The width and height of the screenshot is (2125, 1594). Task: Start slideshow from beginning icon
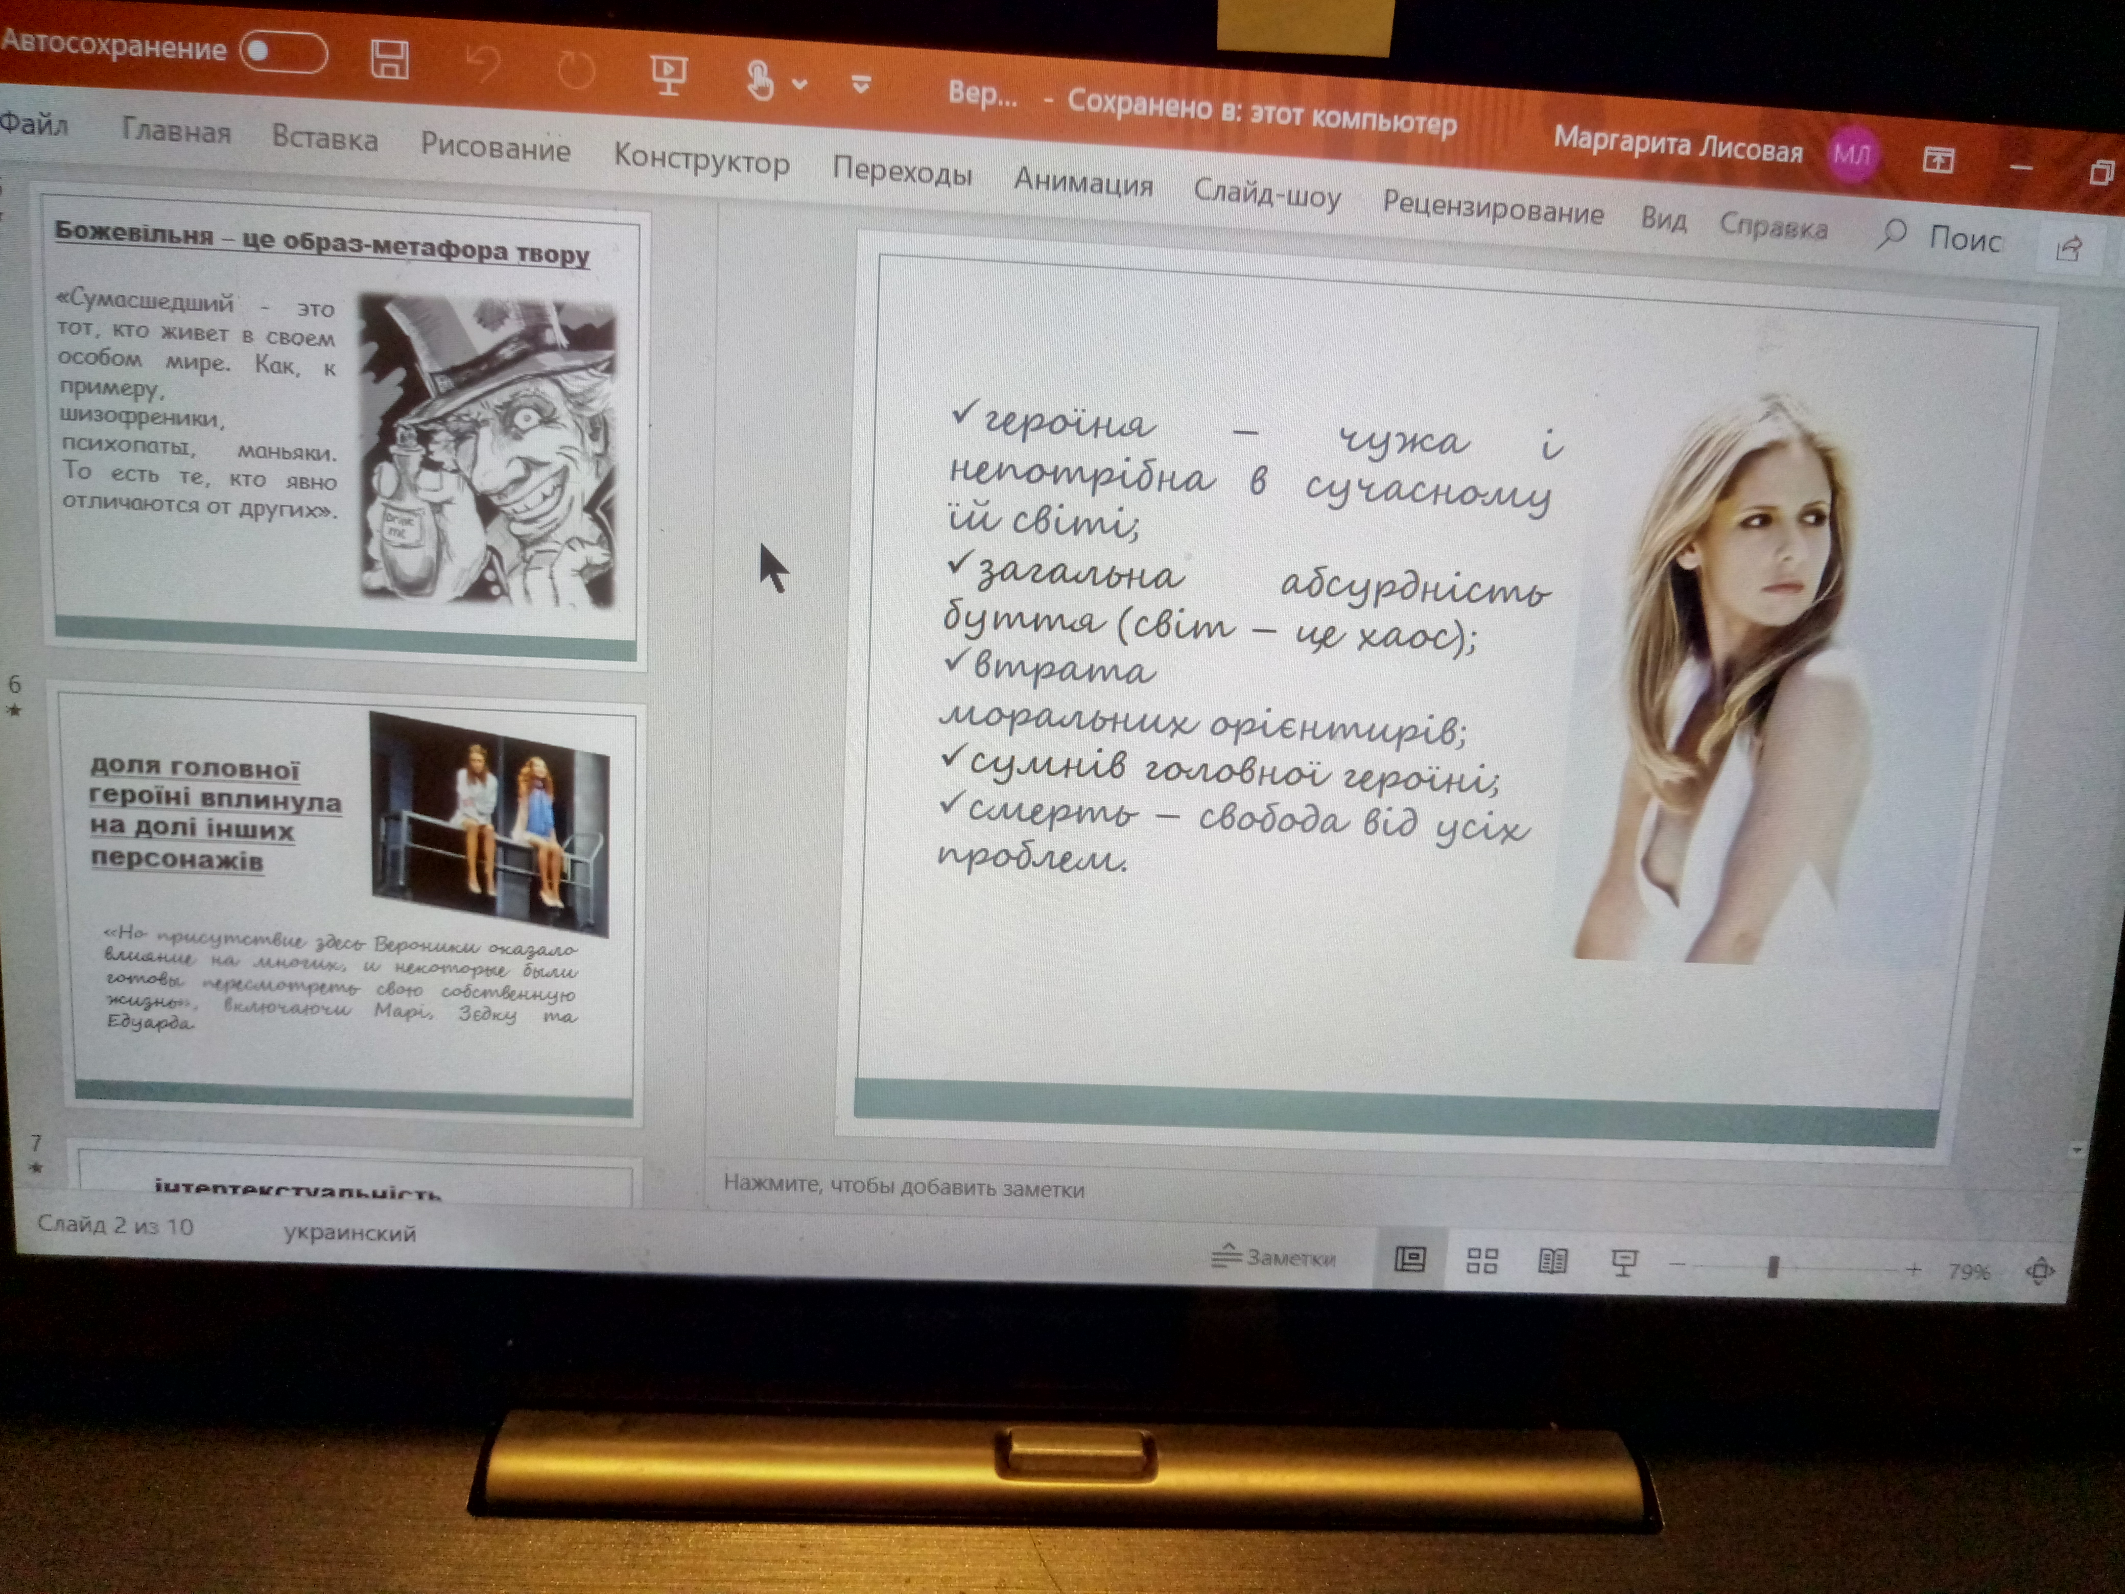point(668,75)
